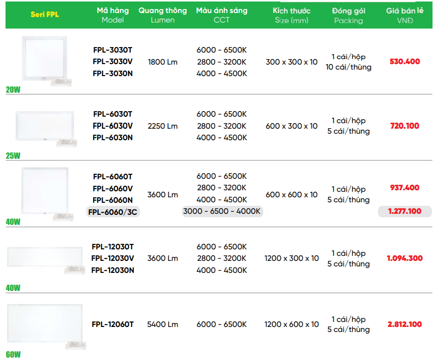Click the highlighted price 1.277.100

(404, 211)
